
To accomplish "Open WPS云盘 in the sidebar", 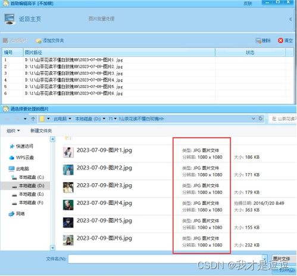I will point(21,158).
